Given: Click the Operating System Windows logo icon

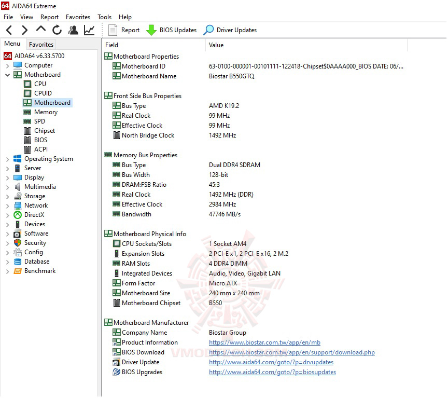Looking at the screenshot, I should click(x=18, y=159).
